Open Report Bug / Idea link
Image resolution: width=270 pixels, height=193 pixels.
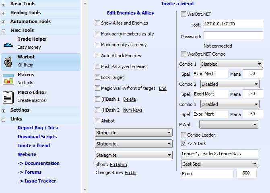click(38, 128)
